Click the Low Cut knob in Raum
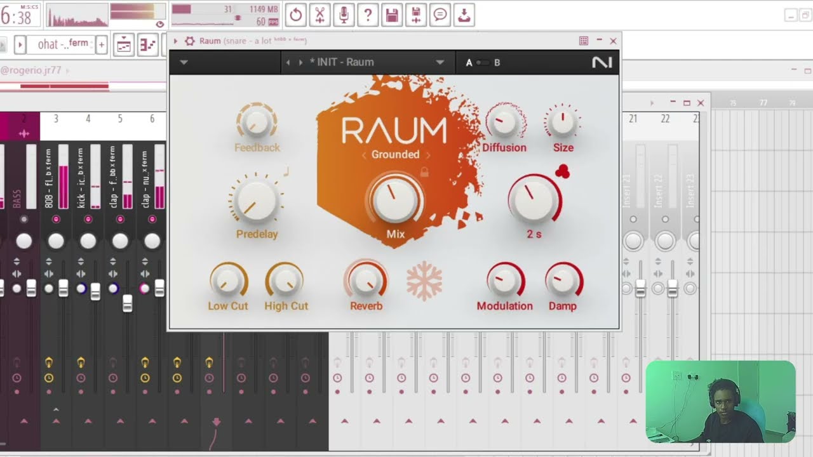The image size is (813, 457). pos(228,281)
